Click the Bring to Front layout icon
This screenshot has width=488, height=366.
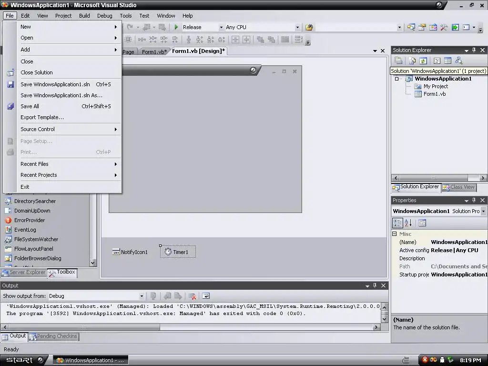tap(260, 40)
